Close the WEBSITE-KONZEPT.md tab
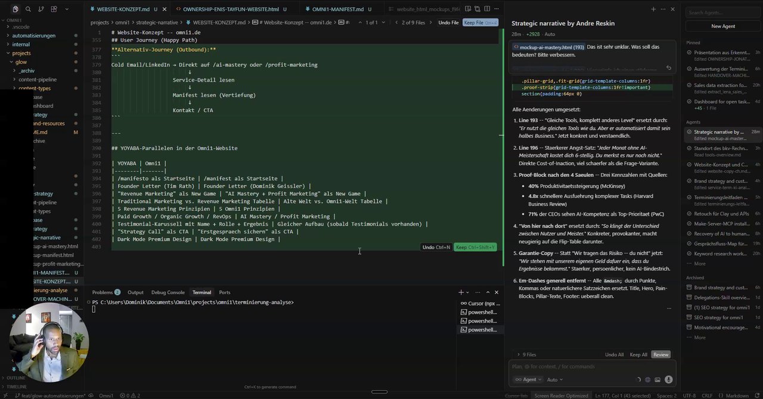 click(165, 10)
